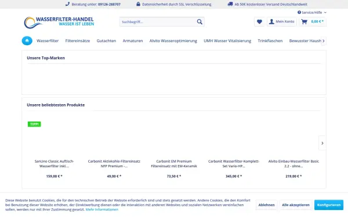Click the SSL lock icon

(x=138, y=4)
